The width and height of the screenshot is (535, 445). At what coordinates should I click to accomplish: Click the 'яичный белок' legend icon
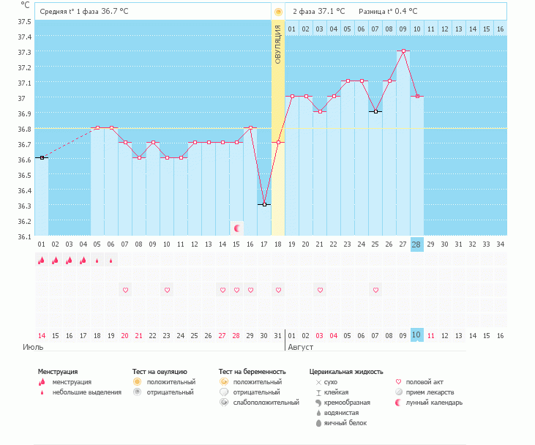[318, 423]
